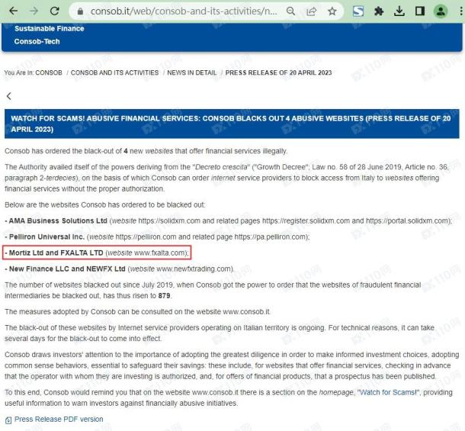Click the https://portal.solidxm.com address text
Screen dimensions: 465x431
[407, 221]
